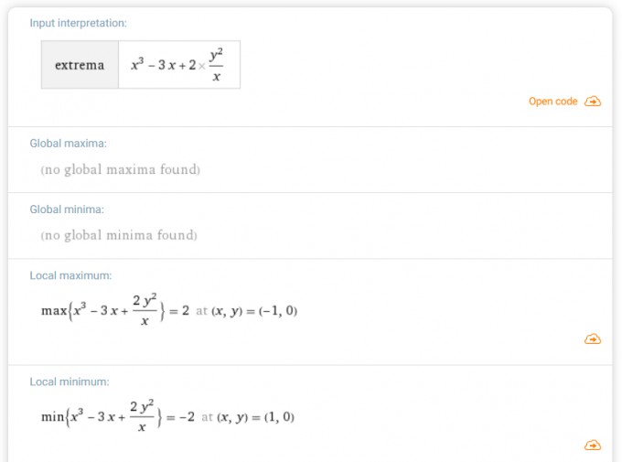Screen dimensions: 622x462
Task: Click the Open code link
Action: [552, 102]
